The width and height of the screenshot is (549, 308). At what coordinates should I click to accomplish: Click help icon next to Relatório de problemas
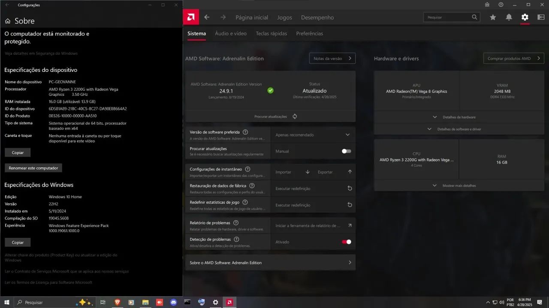click(x=236, y=223)
